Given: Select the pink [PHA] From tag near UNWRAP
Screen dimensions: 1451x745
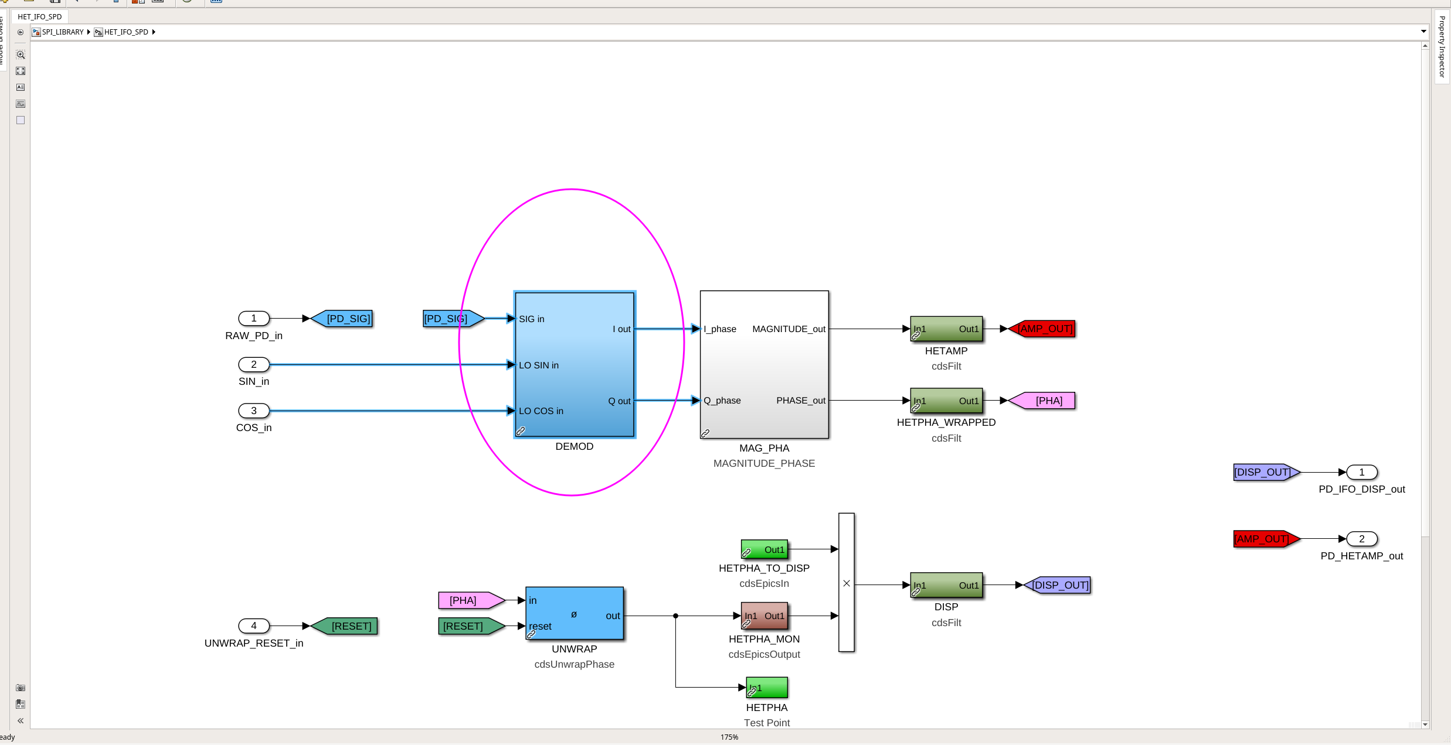Looking at the screenshot, I should click(x=472, y=600).
